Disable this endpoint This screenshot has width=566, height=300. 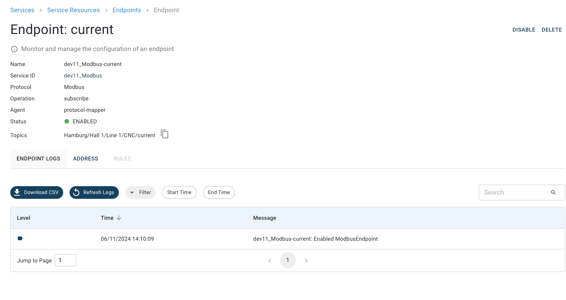click(523, 30)
